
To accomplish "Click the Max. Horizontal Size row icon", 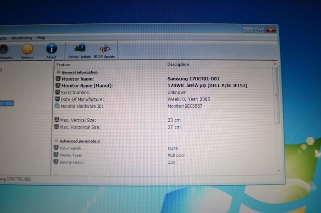I will 56,127.
